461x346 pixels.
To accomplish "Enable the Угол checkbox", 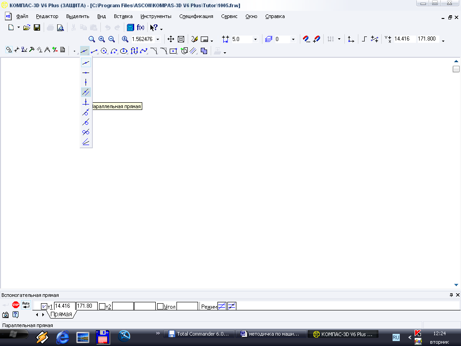I will pyautogui.click(x=160, y=306).
